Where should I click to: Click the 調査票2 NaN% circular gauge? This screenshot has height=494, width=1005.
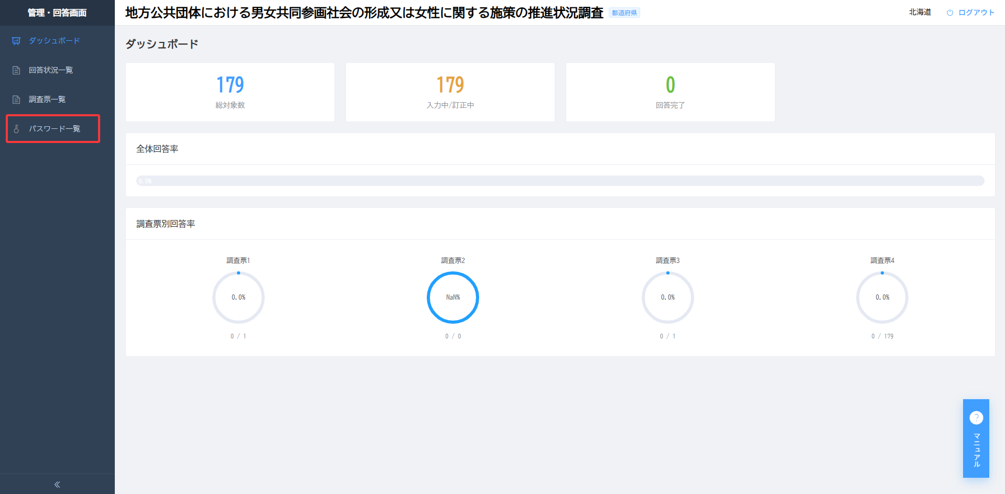[x=453, y=298]
